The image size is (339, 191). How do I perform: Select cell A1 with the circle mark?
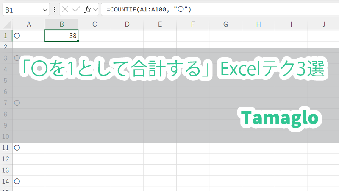click(x=29, y=36)
